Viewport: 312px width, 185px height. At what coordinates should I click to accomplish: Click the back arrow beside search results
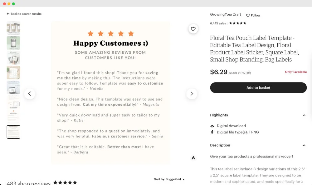[x=7, y=13]
